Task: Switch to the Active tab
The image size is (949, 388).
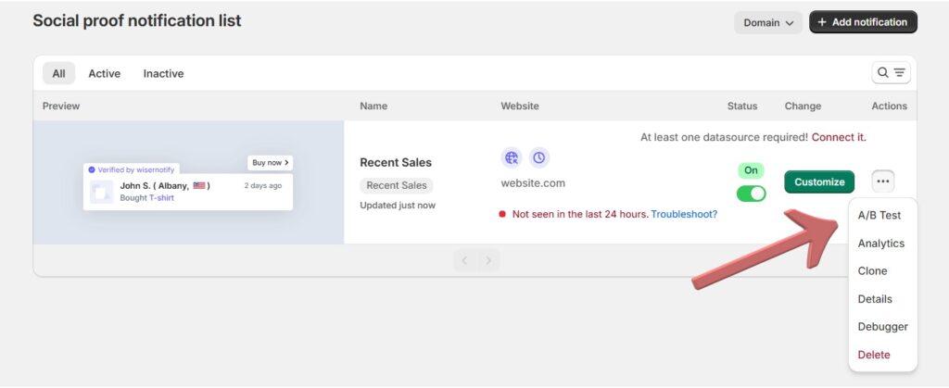Action: [104, 73]
